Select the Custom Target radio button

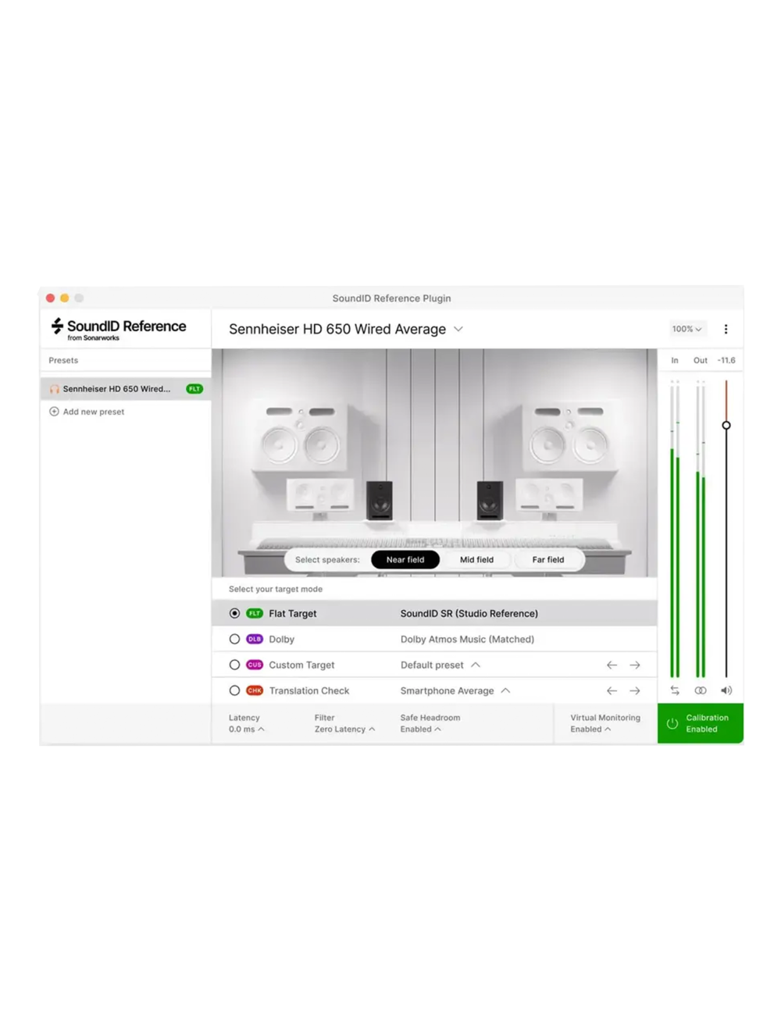coord(234,664)
